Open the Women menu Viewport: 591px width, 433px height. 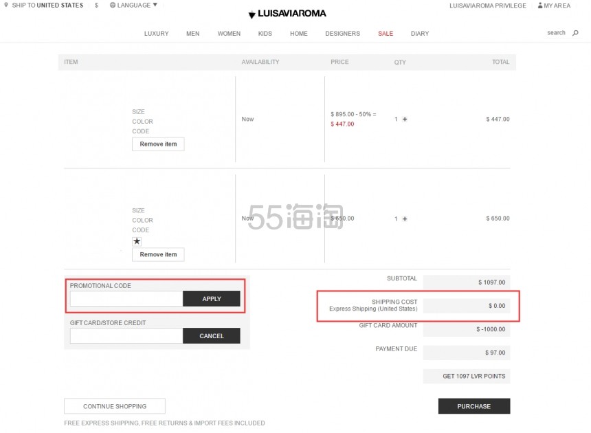click(229, 34)
